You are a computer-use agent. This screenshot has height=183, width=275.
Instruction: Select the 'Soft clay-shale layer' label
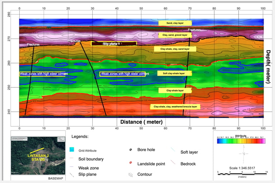[x=174, y=73]
